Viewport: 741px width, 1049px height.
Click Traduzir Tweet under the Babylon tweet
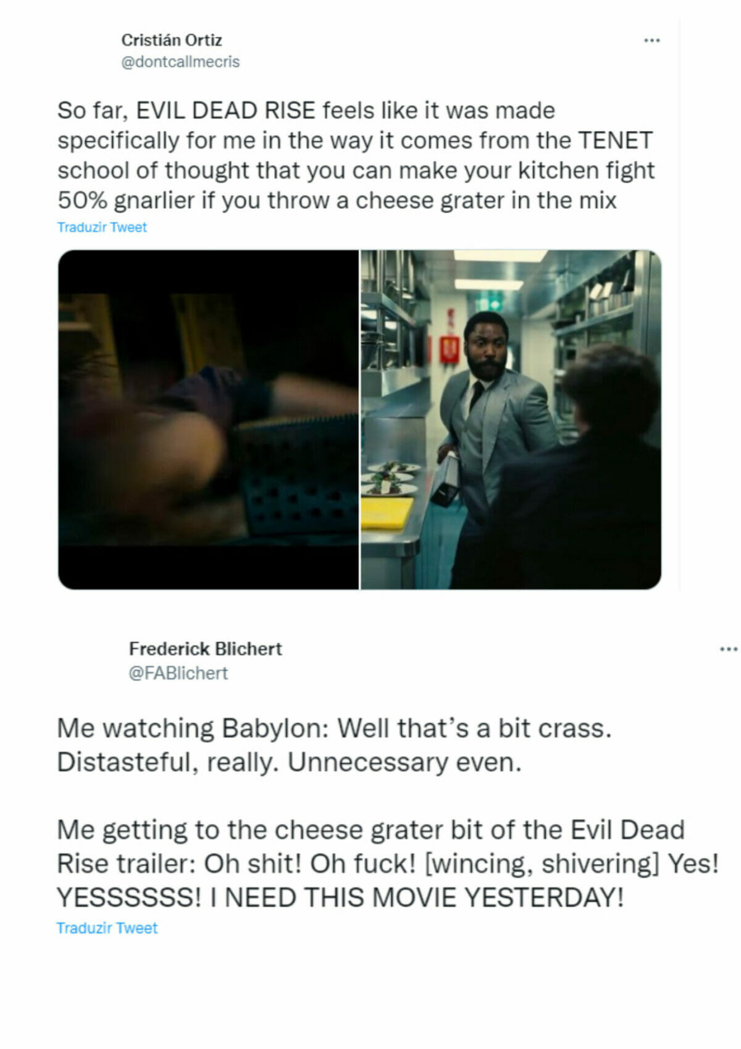coord(107,928)
